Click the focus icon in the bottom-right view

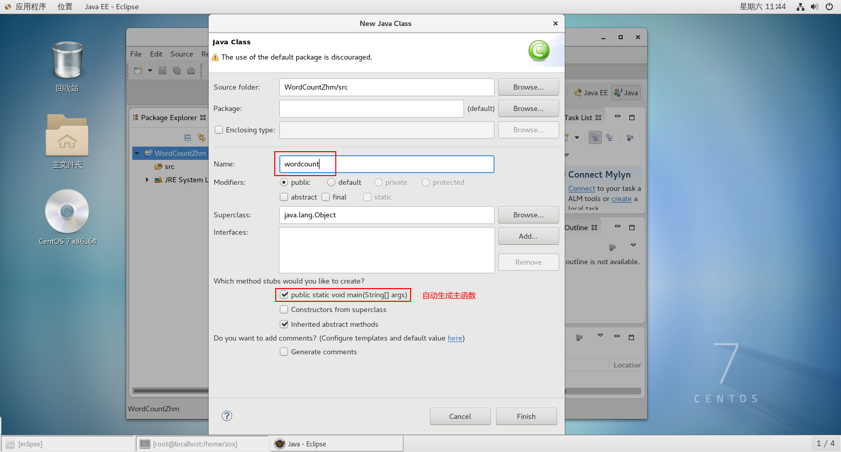[x=579, y=337]
